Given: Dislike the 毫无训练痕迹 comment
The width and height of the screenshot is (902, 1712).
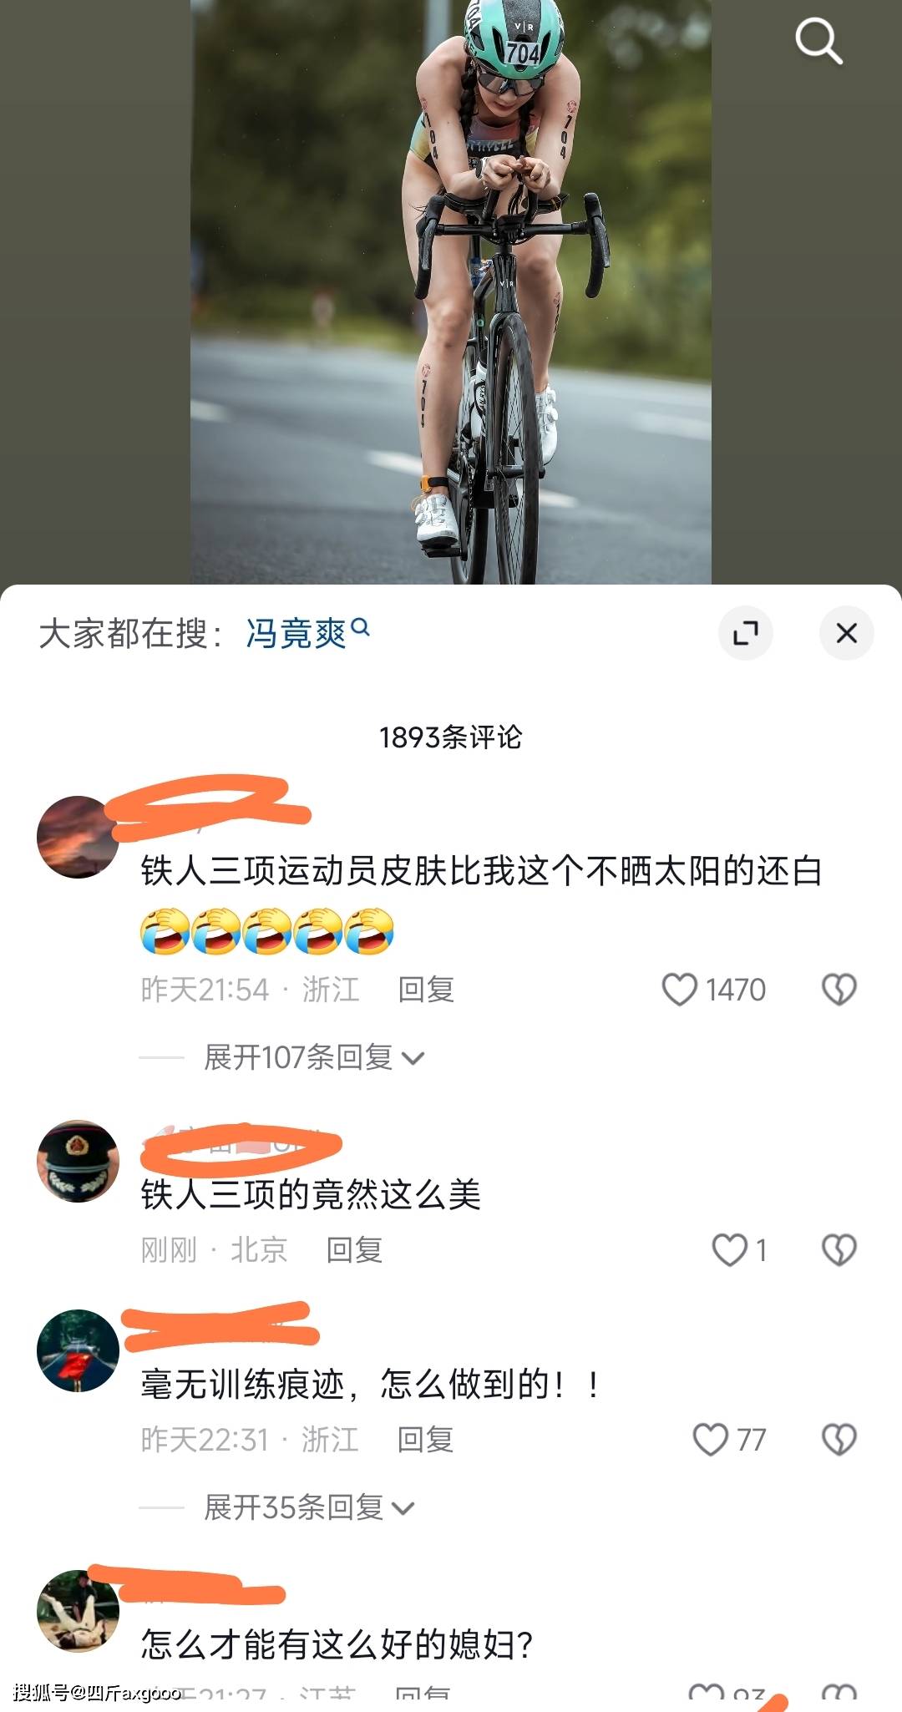Looking at the screenshot, I should point(839,1440).
